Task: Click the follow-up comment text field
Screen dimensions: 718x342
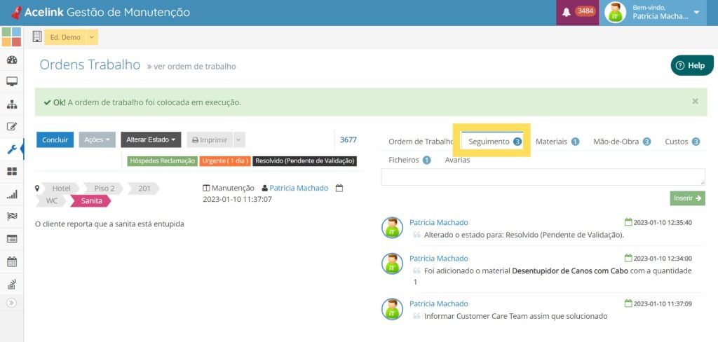Action: coord(543,177)
